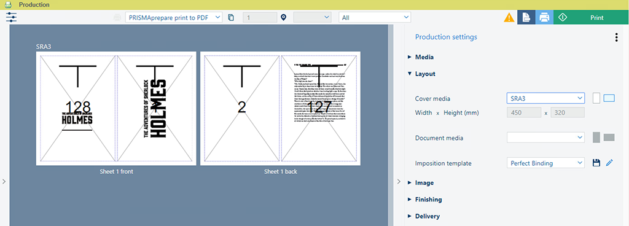Edit imposition template with pencil icon
This screenshot has height=226, width=629.
tap(610, 163)
